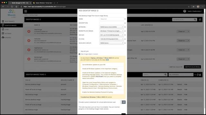
Task: Click the Settings sliders icon
Action: click(3, 33)
